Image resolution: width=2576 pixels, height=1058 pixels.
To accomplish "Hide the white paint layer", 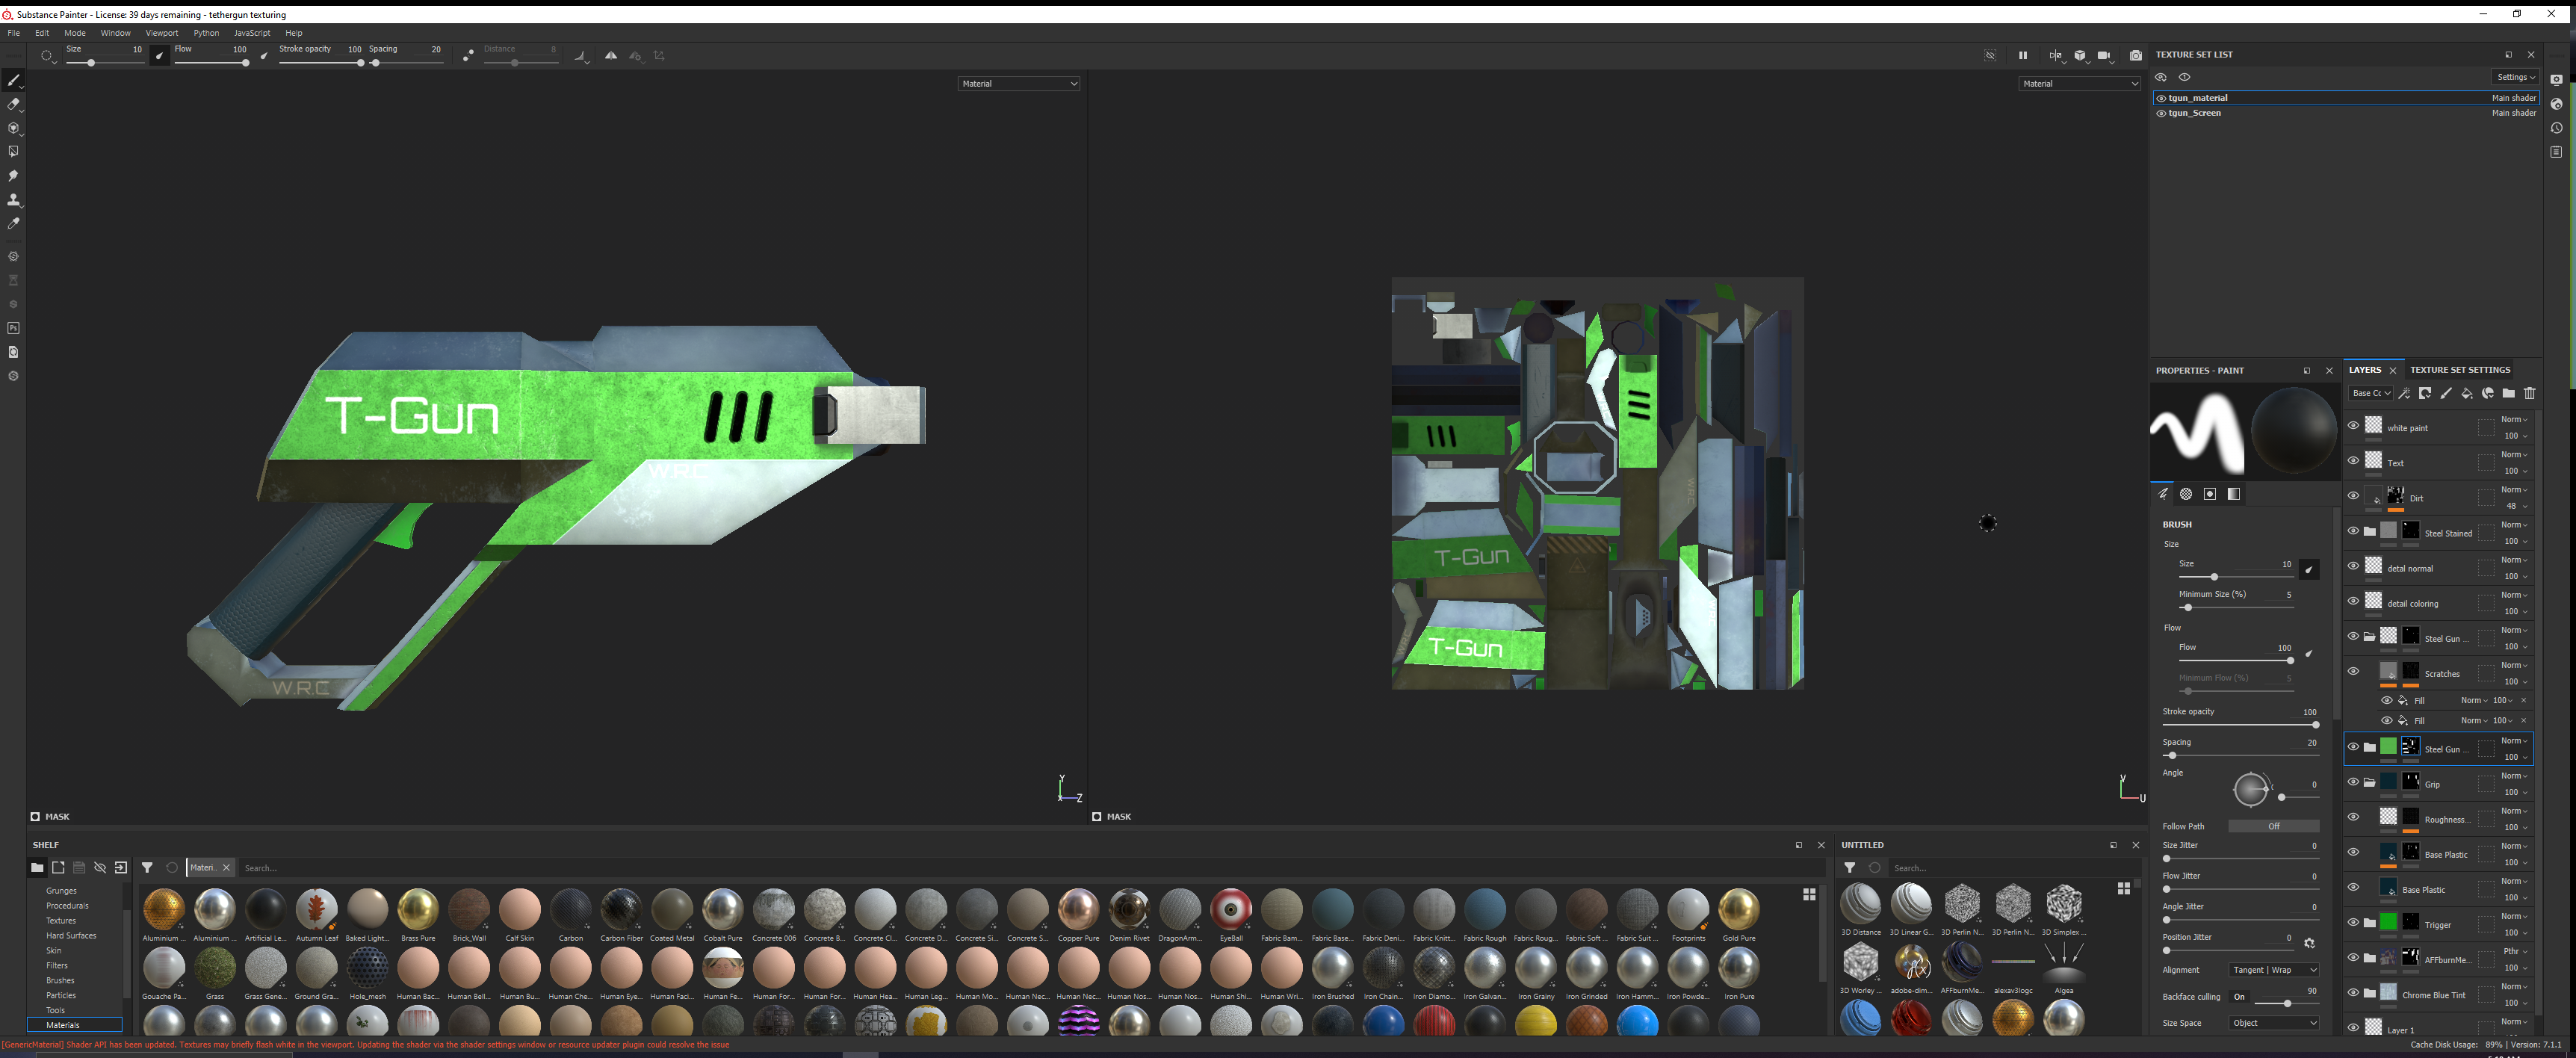I will (x=2353, y=426).
